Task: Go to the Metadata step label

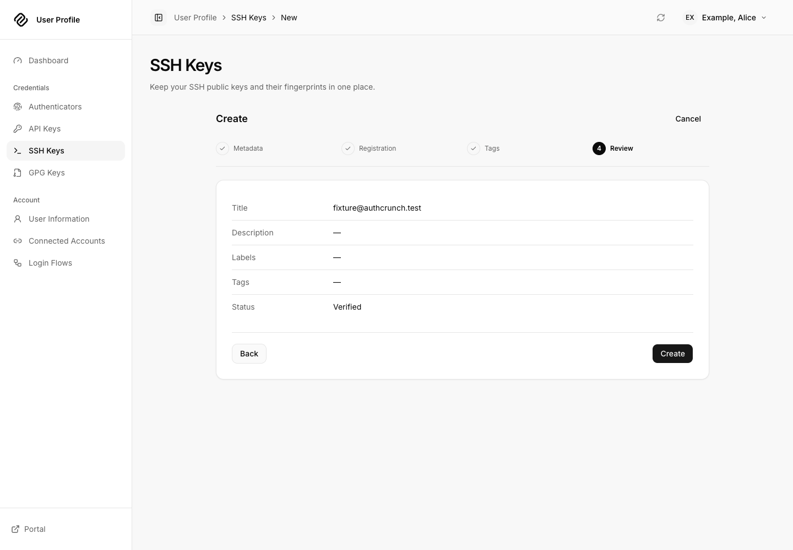Action: tap(248, 148)
